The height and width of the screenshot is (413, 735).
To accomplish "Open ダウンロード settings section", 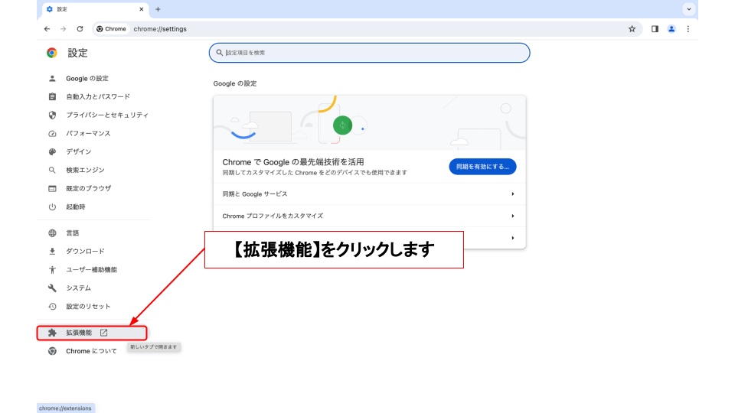I will [x=85, y=251].
